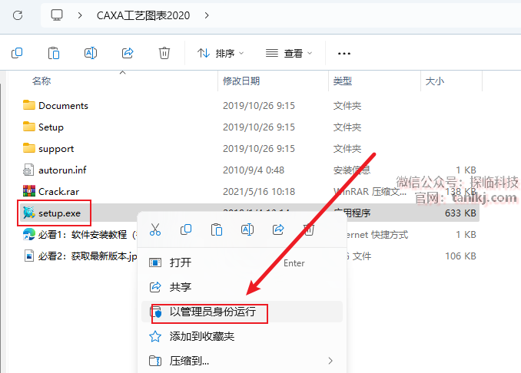521x373 pixels.
Task: Select 必看2:获取最新版本 image file
Action: 80,256
